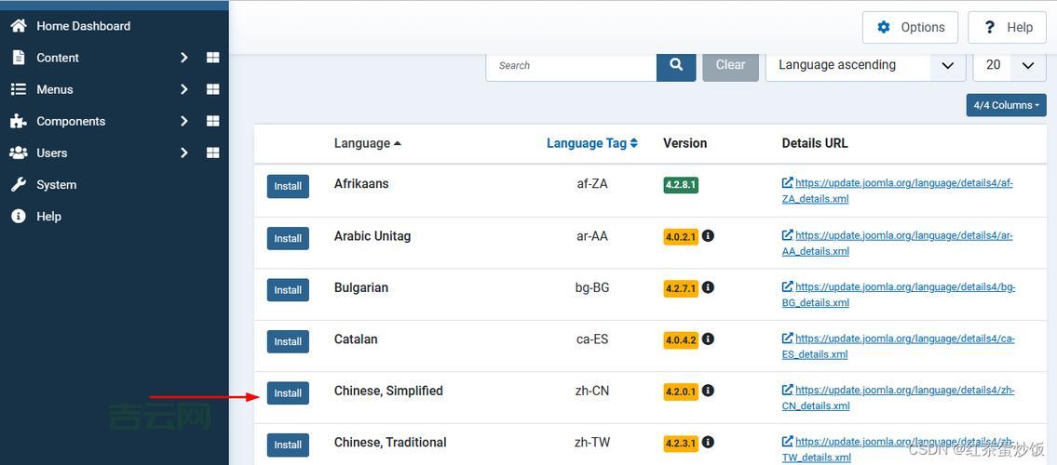Click info icon next to Arabic version 4.0.2.1
1057x465 pixels.
click(708, 236)
